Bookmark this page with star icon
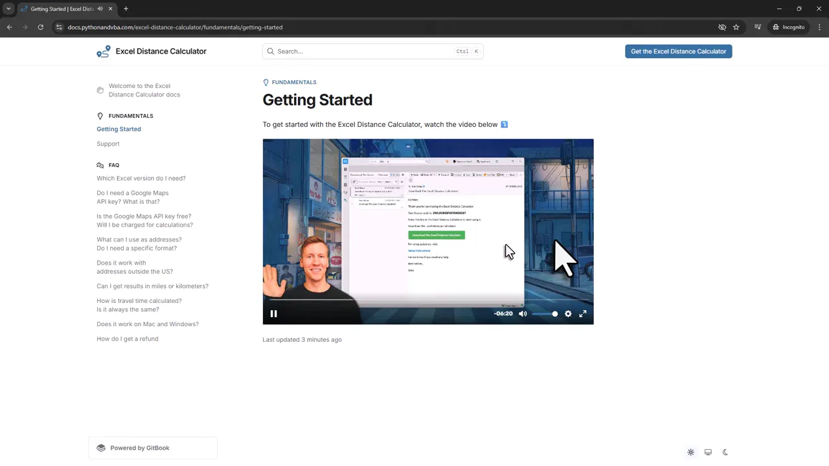Image resolution: width=829 pixels, height=466 pixels. [x=736, y=27]
